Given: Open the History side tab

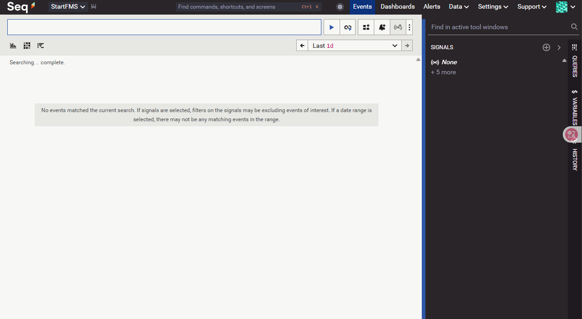Looking at the screenshot, I should [x=575, y=159].
